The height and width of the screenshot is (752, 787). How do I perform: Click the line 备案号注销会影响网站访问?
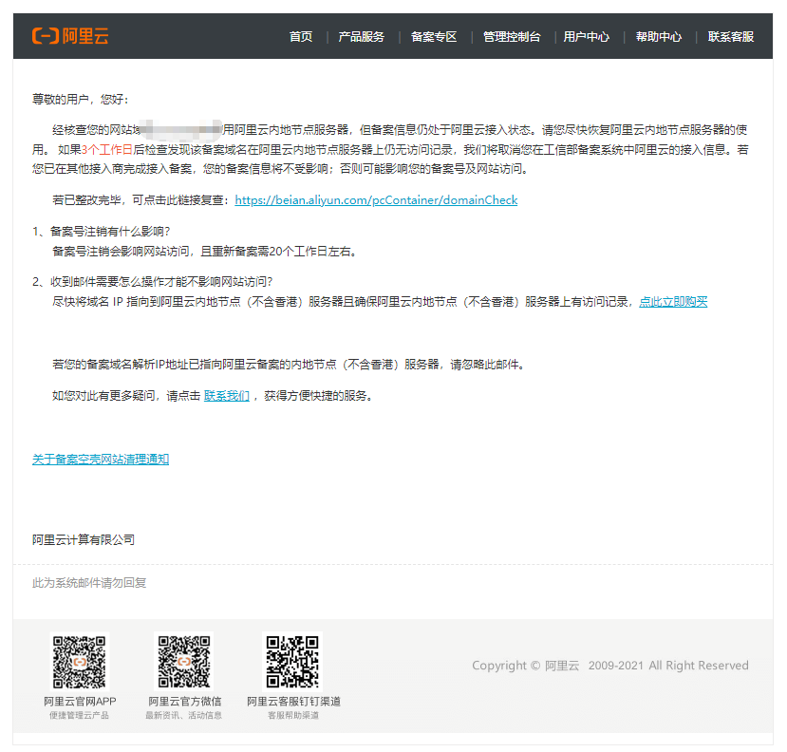(206, 251)
